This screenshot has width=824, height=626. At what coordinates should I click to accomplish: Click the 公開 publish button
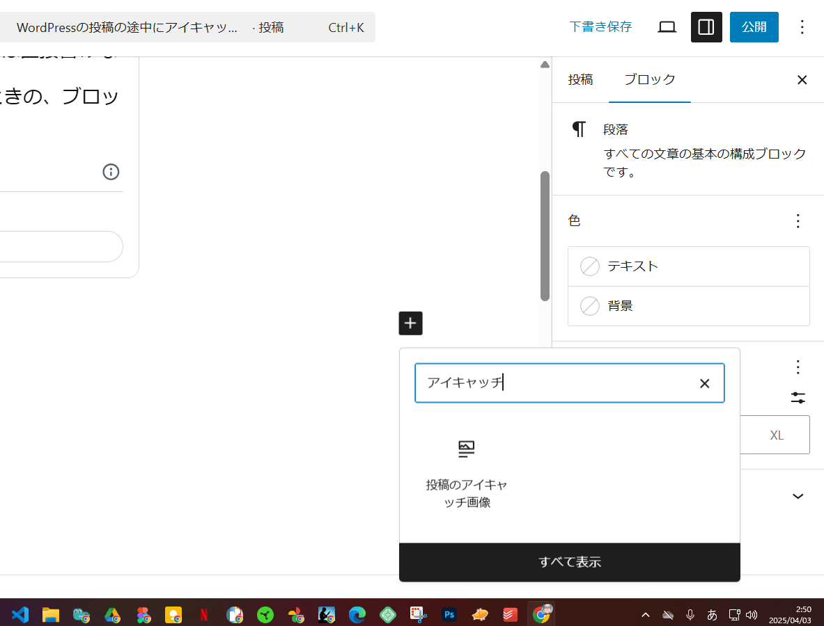coord(754,26)
